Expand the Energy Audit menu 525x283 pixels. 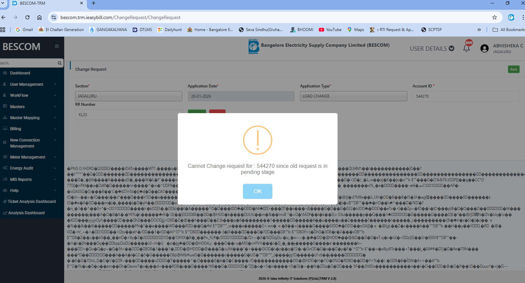point(22,168)
